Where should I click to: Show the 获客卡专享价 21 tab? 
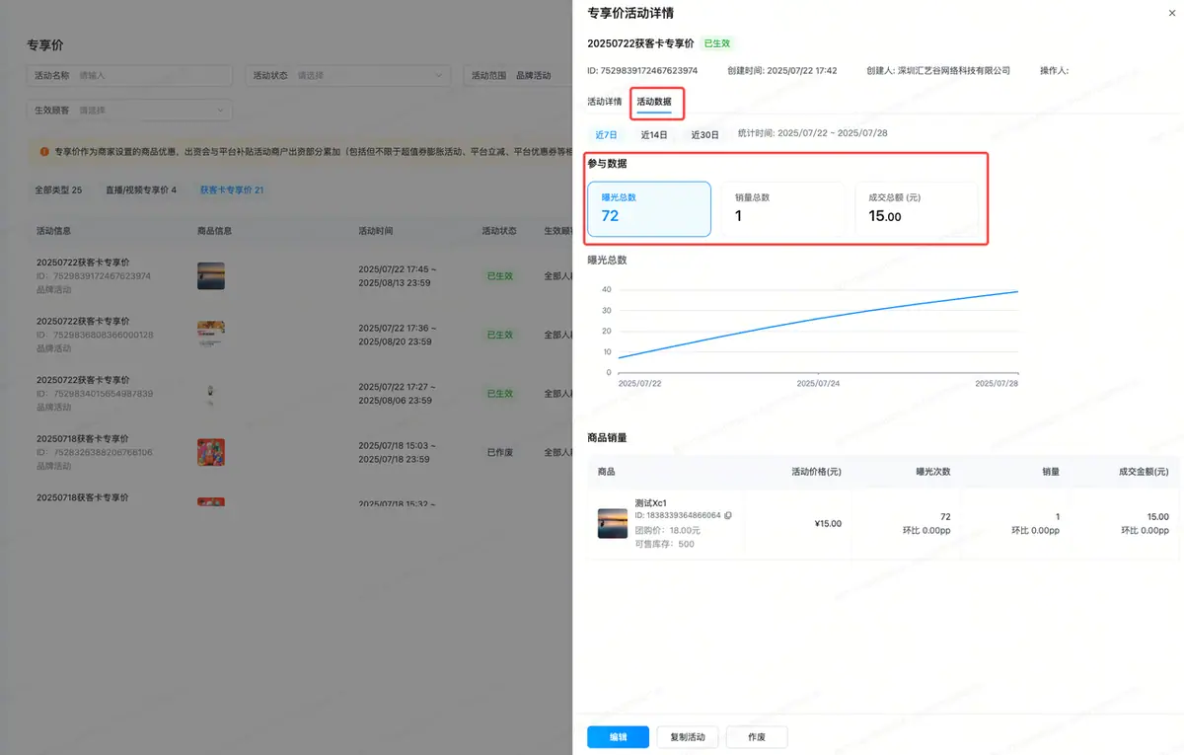click(x=232, y=189)
